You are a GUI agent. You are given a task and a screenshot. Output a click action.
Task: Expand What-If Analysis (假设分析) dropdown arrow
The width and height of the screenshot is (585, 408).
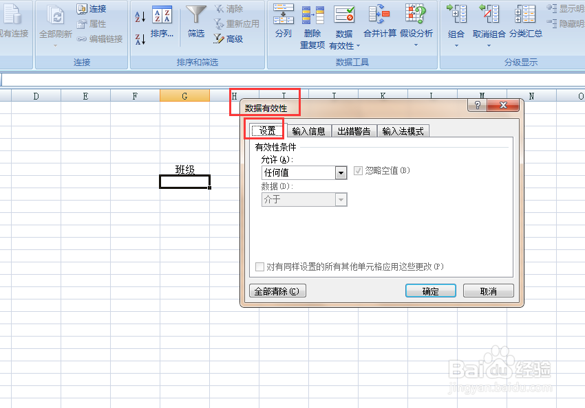point(416,45)
